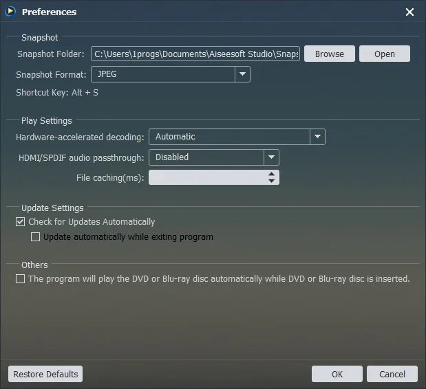Image resolution: width=426 pixels, height=389 pixels.
Task: Dismiss changes with the Cancel button
Action: pyautogui.click(x=392, y=374)
